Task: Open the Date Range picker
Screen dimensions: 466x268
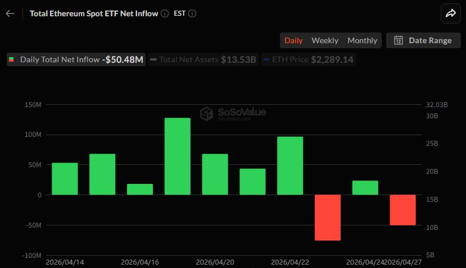Action: pos(423,40)
